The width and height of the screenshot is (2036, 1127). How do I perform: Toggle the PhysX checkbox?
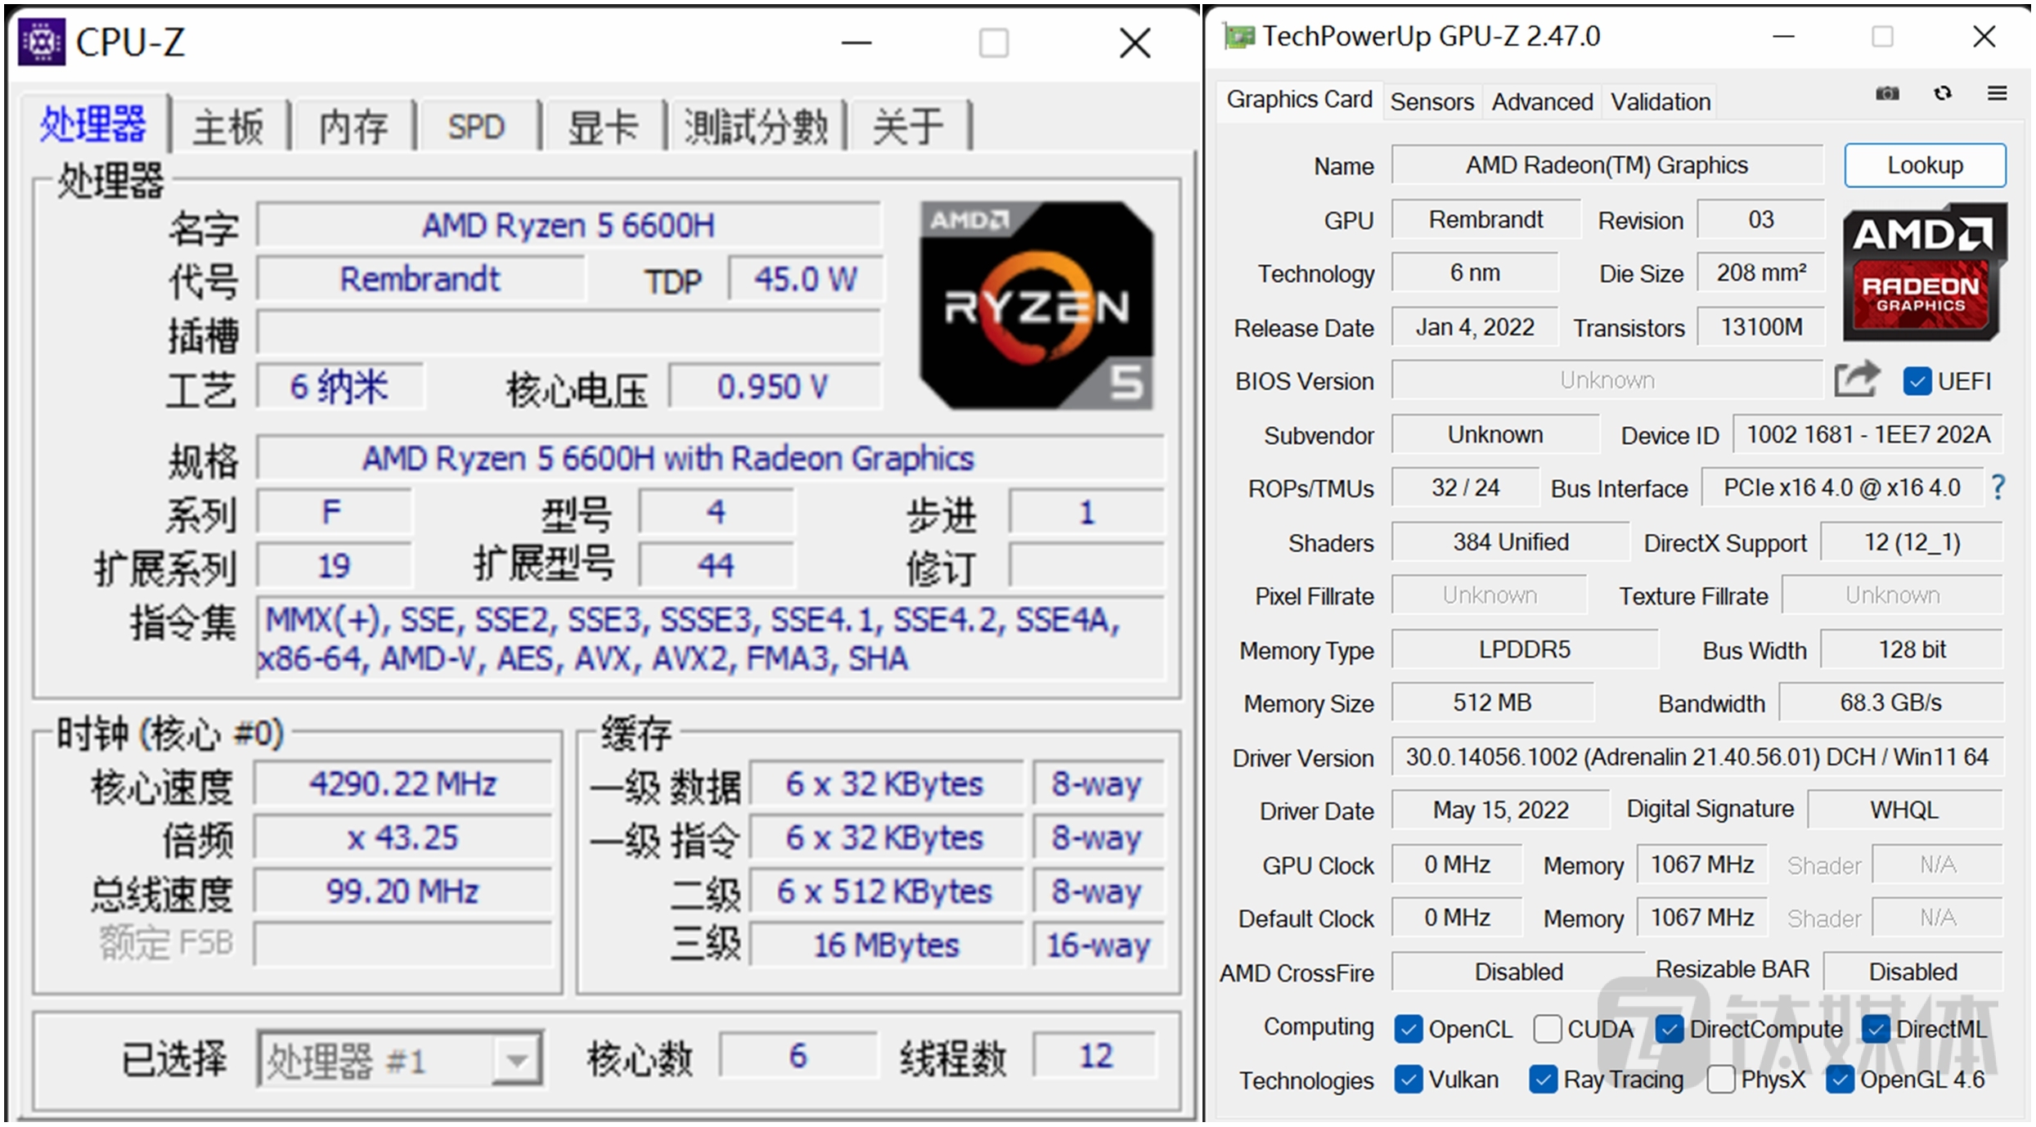tap(1721, 1080)
